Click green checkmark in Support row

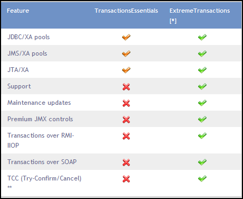[202, 86]
